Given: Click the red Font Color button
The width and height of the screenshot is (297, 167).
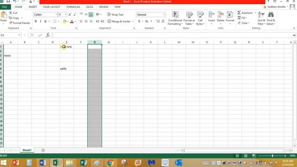Looking at the screenshot, I should click(72, 21).
